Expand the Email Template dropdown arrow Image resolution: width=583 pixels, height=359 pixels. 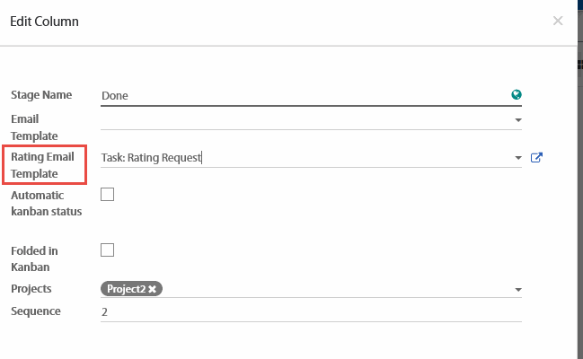point(517,119)
